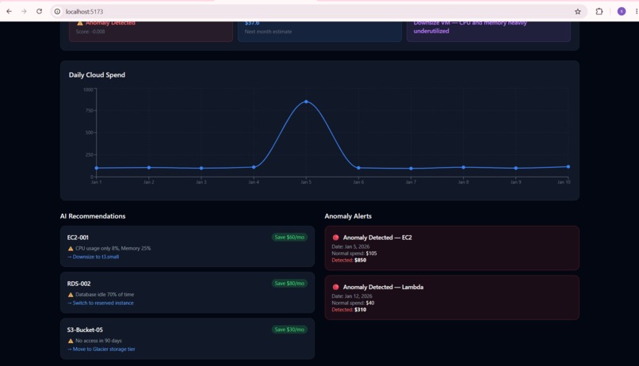Screen dimensions: 639x366
Task: Click red dot on EC2 anomaly alert
Action: [336, 238]
